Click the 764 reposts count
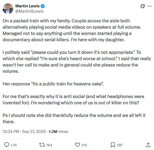154x150 pixels. tap(49, 145)
